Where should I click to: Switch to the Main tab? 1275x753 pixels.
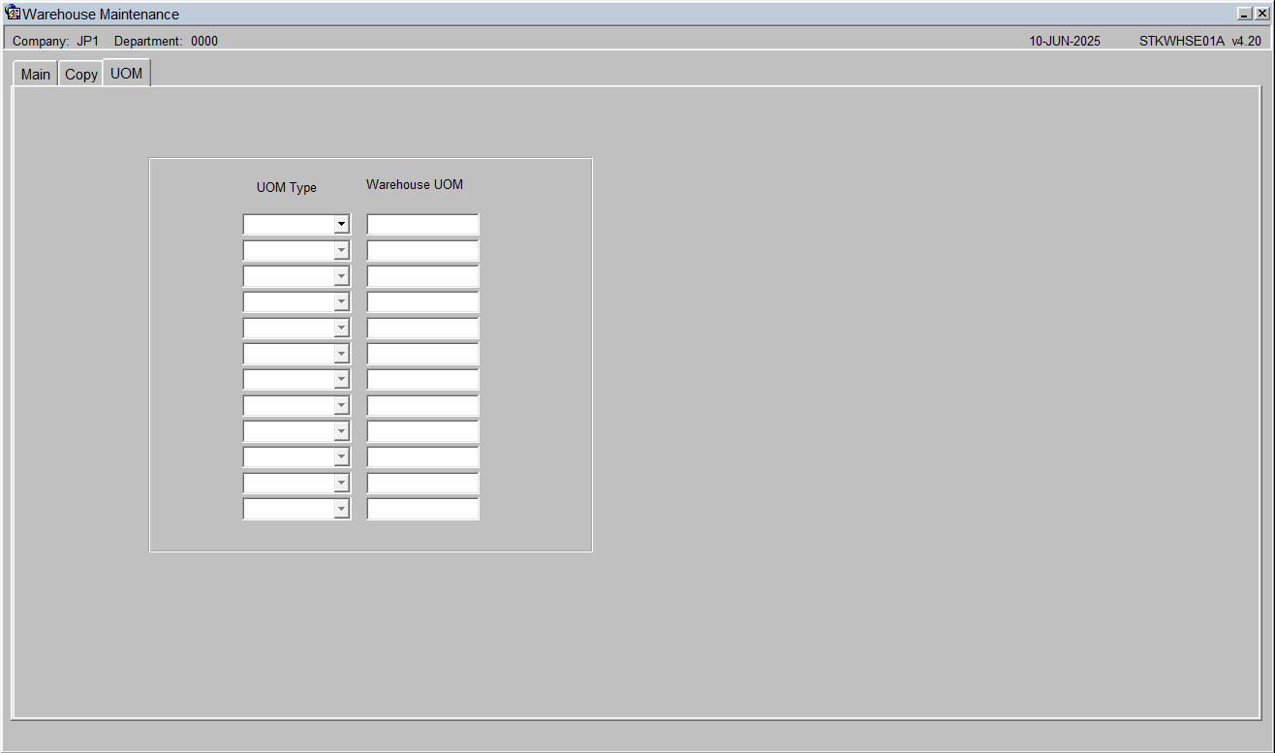36,75
